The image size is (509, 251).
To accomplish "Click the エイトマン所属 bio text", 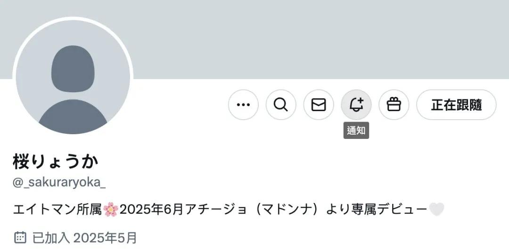I will click(58, 210).
